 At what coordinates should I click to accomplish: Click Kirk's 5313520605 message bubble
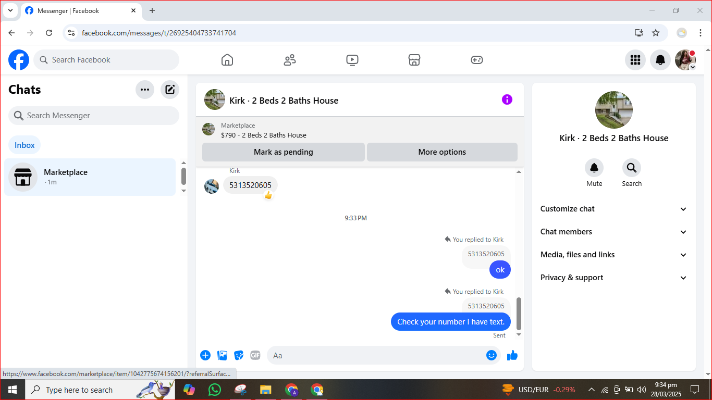[x=250, y=185]
